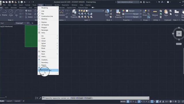Select the Circle tool in the ribbon

(11, 13)
